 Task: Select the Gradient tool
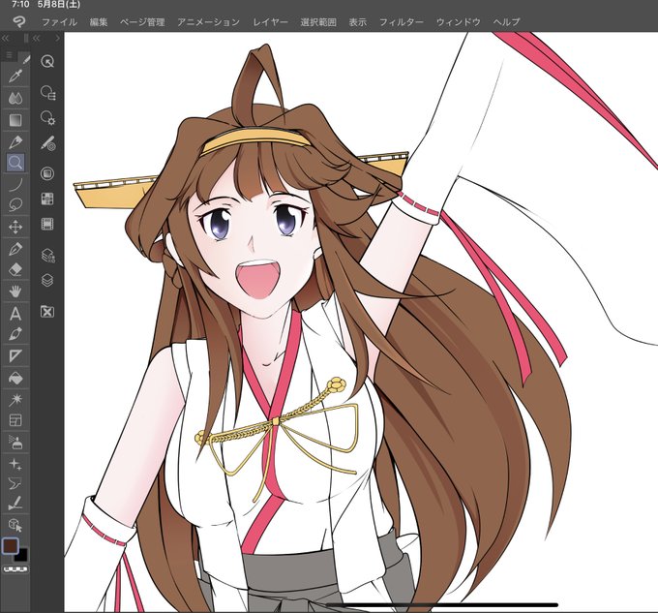(15, 120)
